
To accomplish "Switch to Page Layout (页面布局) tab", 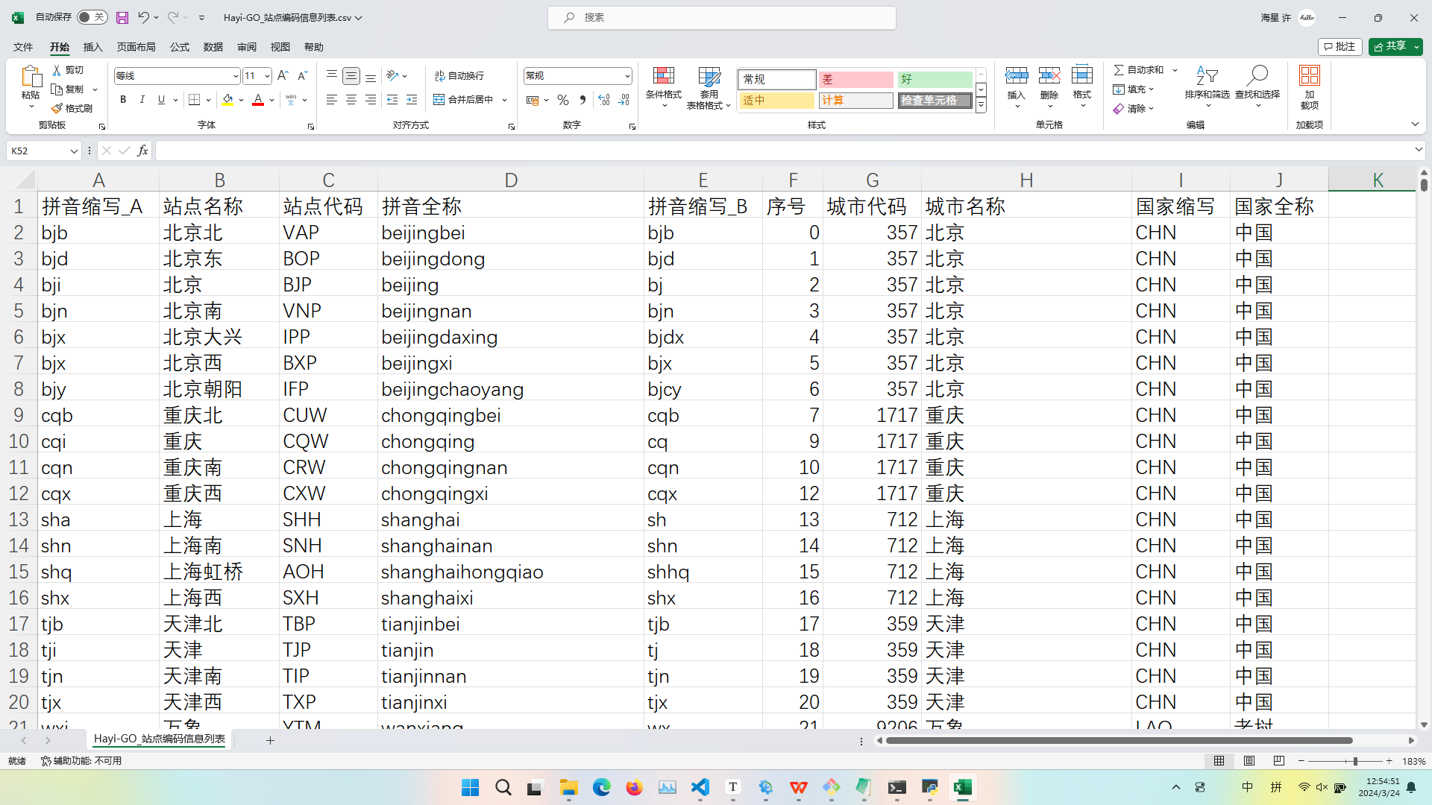I will click(136, 47).
